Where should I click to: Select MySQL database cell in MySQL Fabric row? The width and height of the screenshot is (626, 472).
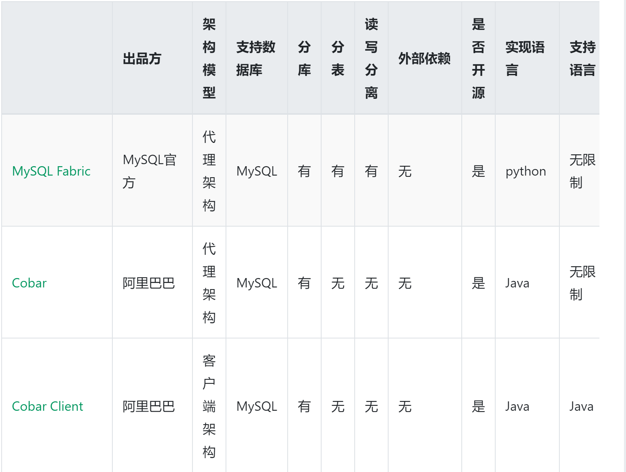[257, 171]
